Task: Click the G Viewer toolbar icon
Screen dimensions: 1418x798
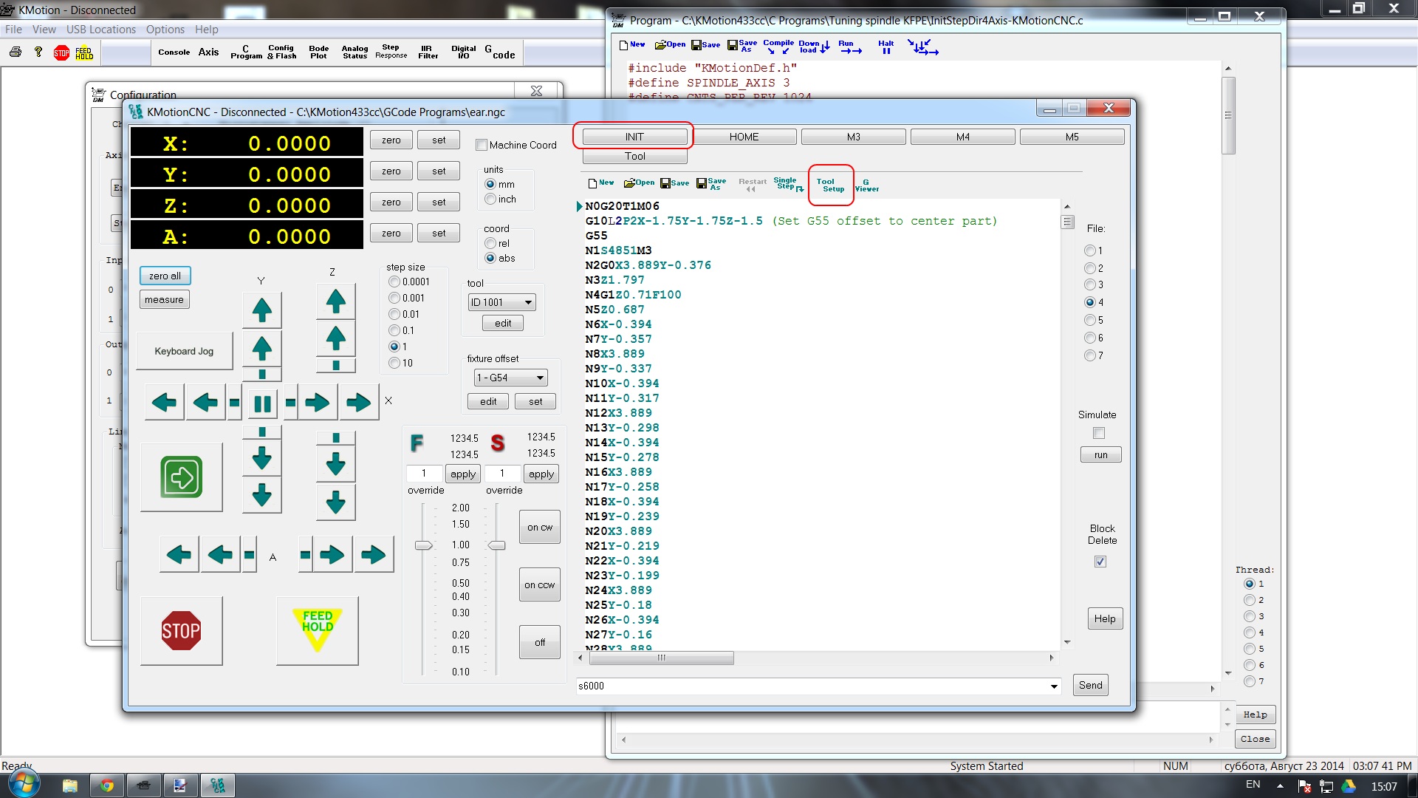Action: (866, 185)
